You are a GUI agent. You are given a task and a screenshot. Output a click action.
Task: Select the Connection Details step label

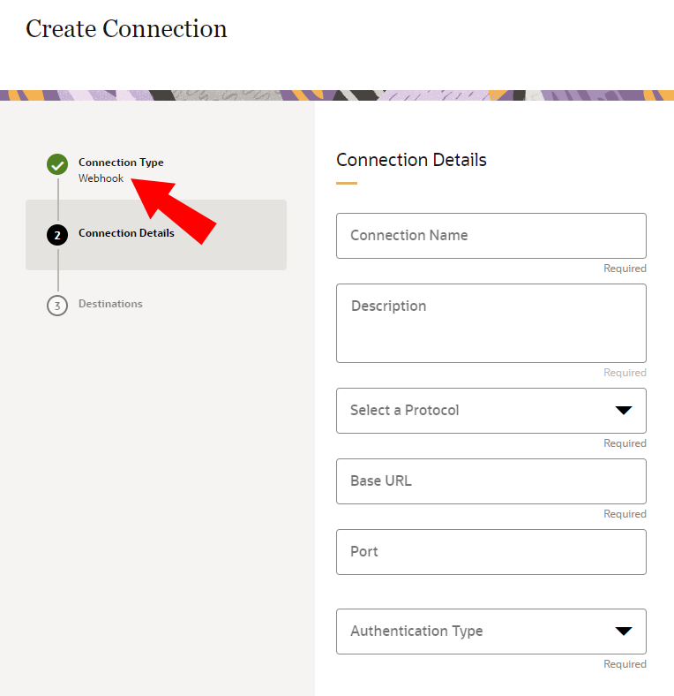pyautogui.click(x=126, y=233)
